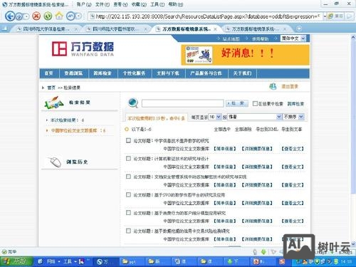Tick checkbox for 计算机取证技术 thesis
356x267 pixels.
point(128,159)
